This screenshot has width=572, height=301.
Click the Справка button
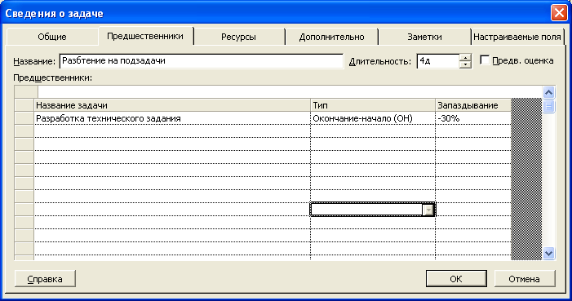45,279
